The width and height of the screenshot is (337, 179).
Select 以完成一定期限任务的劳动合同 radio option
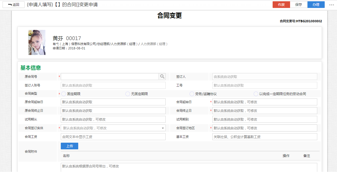click(x=256, y=94)
